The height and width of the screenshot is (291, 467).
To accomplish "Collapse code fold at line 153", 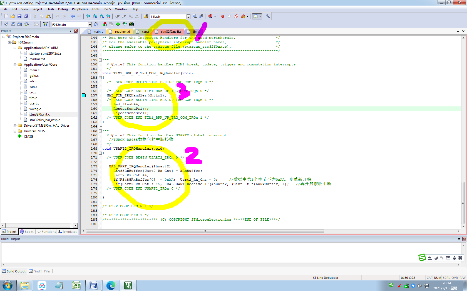I will [x=100, y=78].
